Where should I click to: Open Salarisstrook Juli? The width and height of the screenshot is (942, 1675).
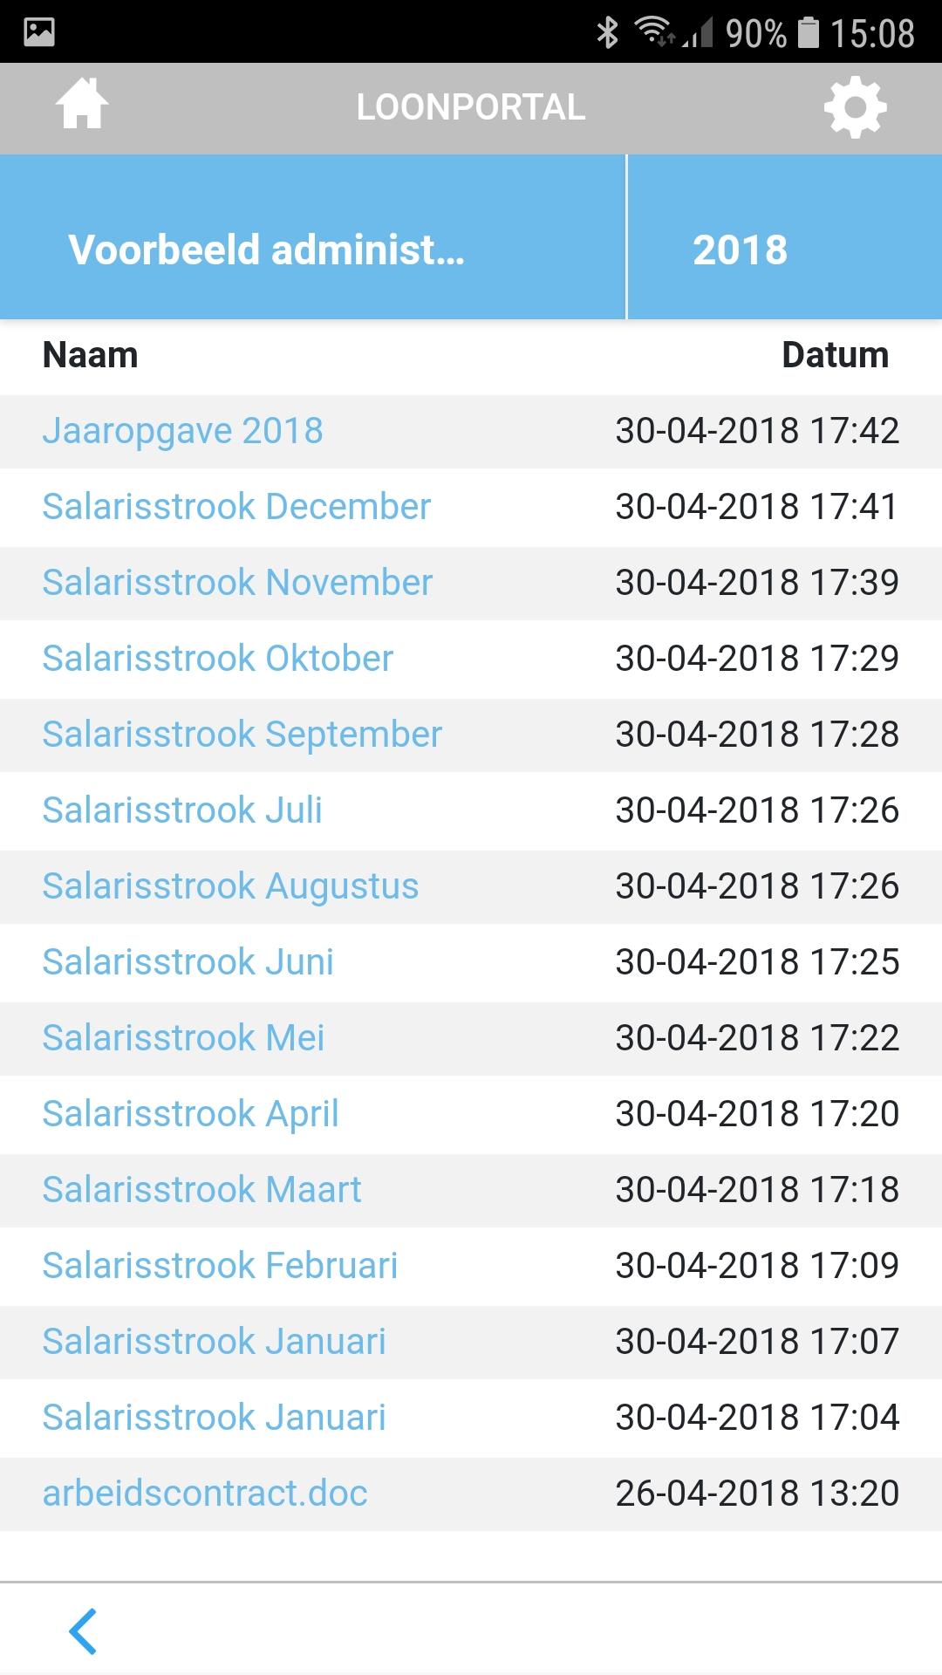182,810
